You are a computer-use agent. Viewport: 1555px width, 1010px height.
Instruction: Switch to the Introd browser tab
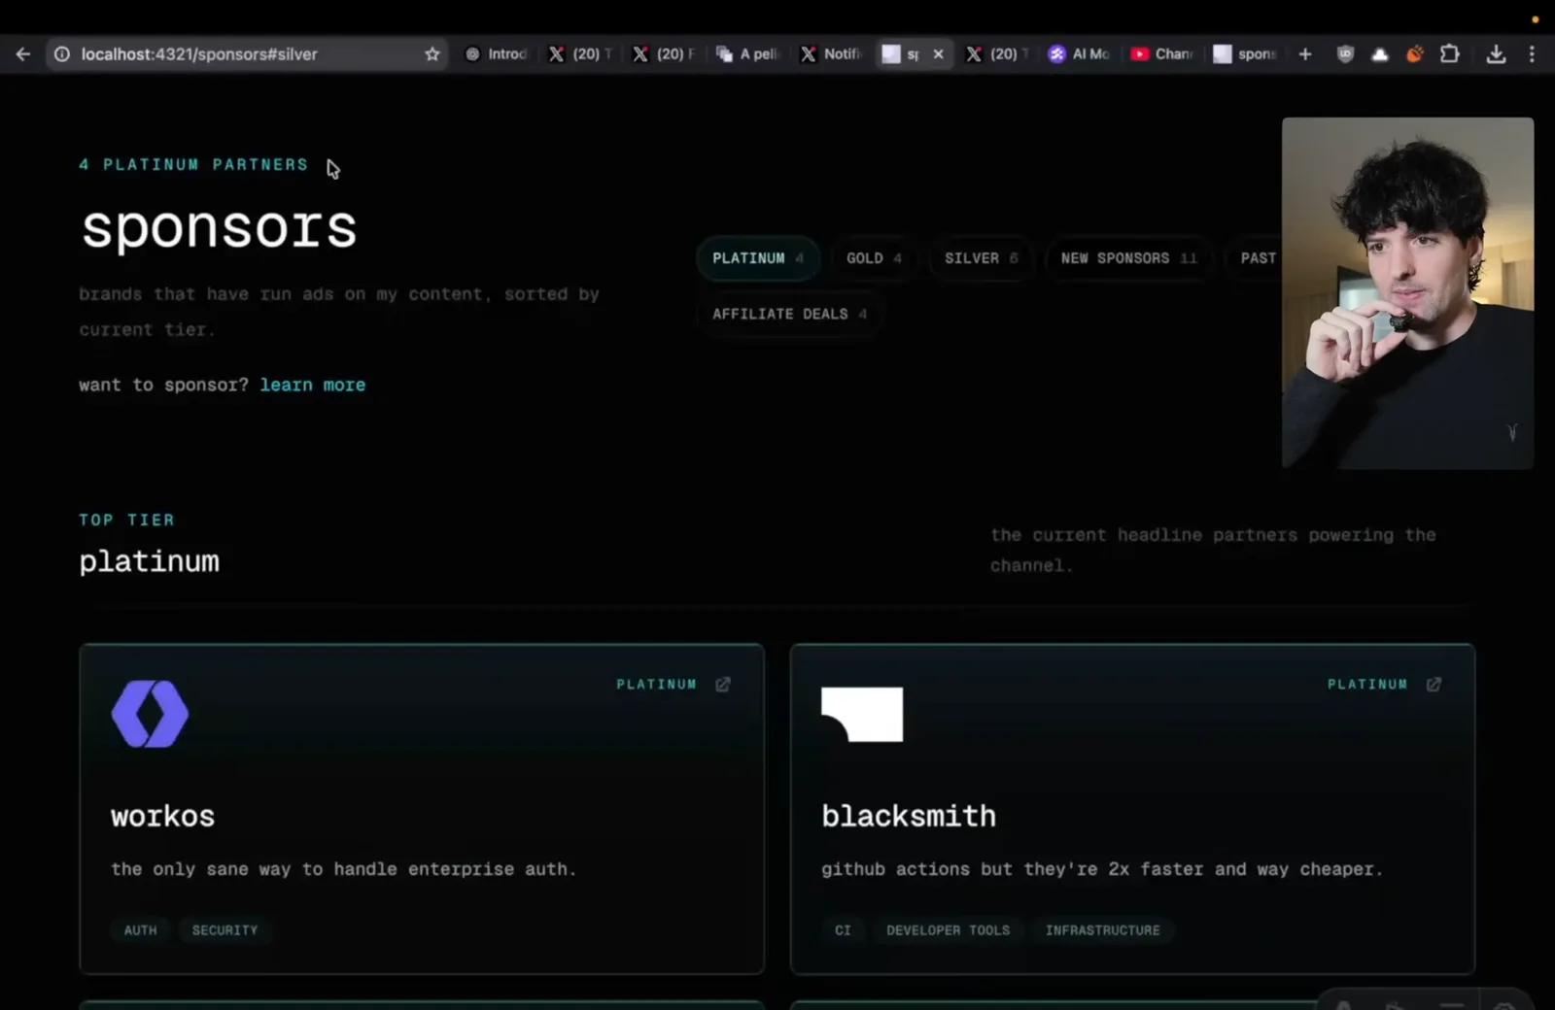(497, 54)
